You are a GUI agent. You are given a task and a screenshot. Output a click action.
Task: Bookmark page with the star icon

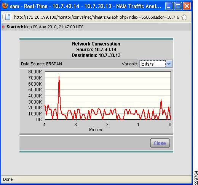(x=184, y=17)
